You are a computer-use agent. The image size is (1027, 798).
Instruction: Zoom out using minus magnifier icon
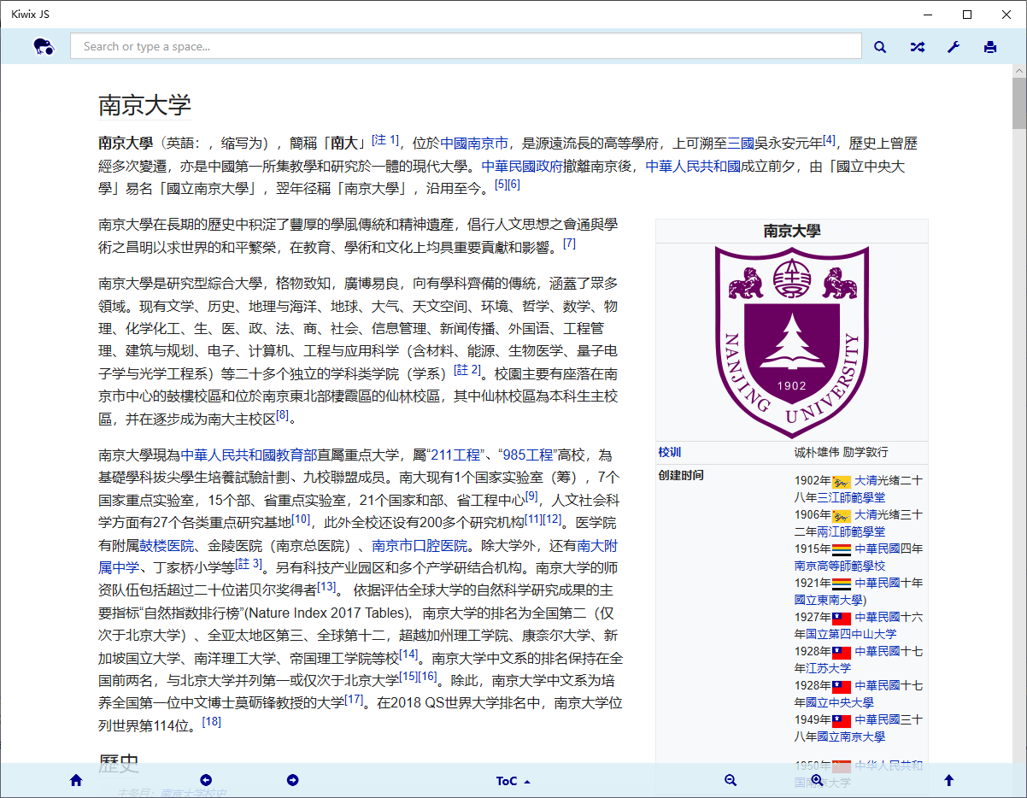click(x=731, y=780)
